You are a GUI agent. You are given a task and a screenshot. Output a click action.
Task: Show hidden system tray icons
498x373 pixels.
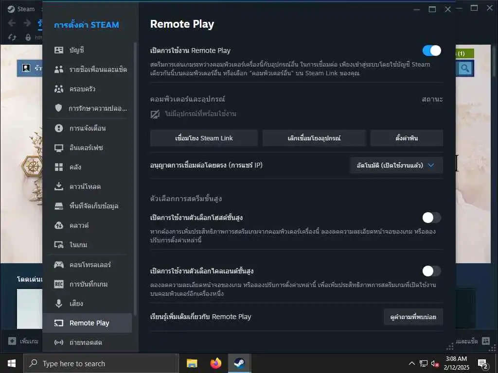pyautogui.click(x=411, y=363)
